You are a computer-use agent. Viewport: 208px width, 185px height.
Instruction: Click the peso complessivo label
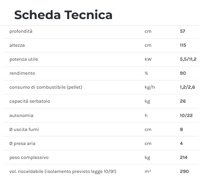(29, 157)
